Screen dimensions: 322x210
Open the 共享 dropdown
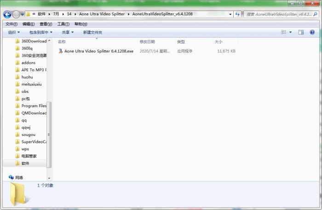tap(68, 32)
